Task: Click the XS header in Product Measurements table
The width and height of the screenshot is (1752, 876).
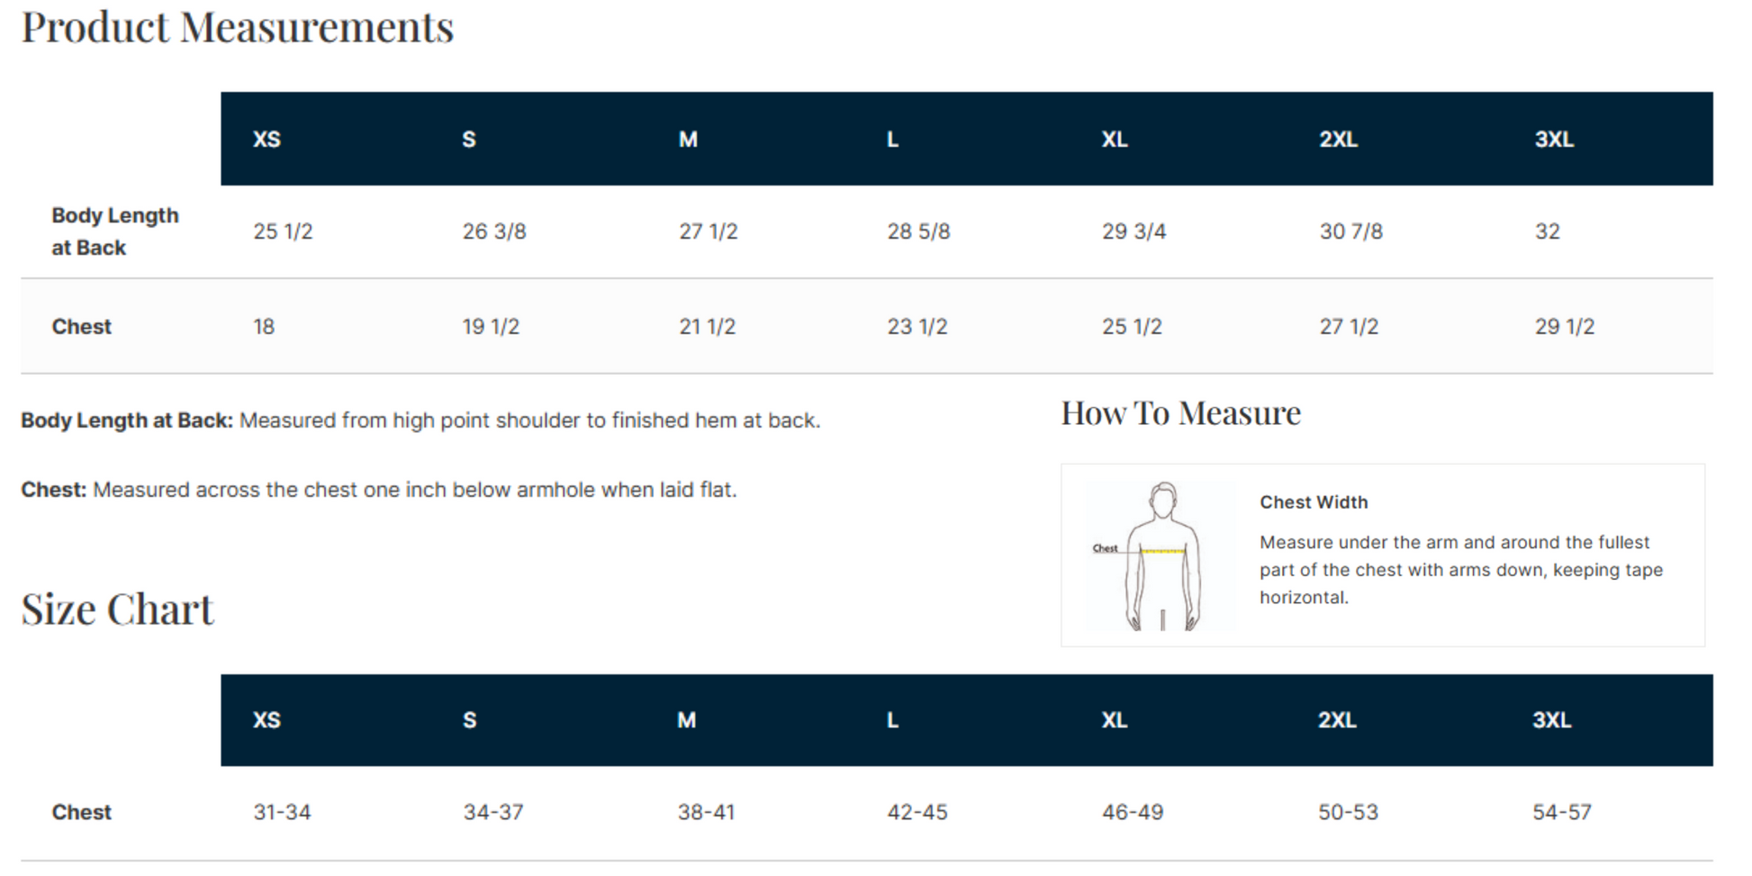Action: tap(266, 140)
